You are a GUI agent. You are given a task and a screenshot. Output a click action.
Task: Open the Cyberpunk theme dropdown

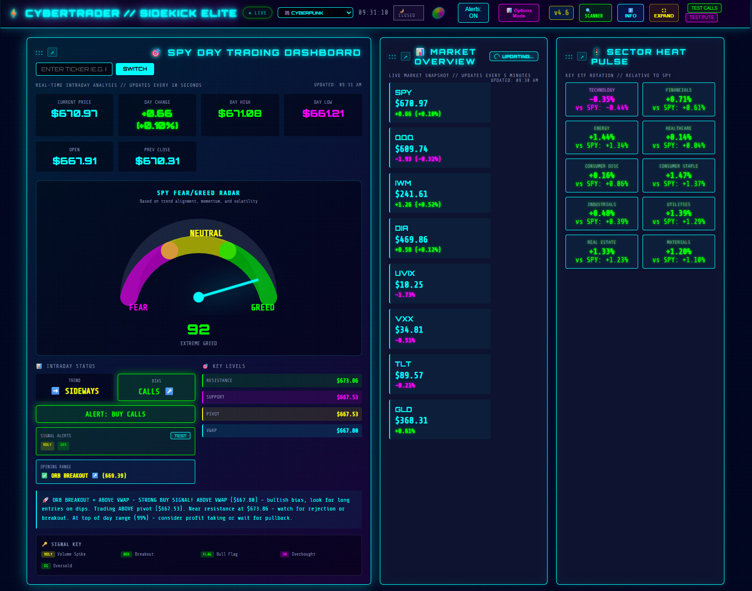[x=315, y=13]
